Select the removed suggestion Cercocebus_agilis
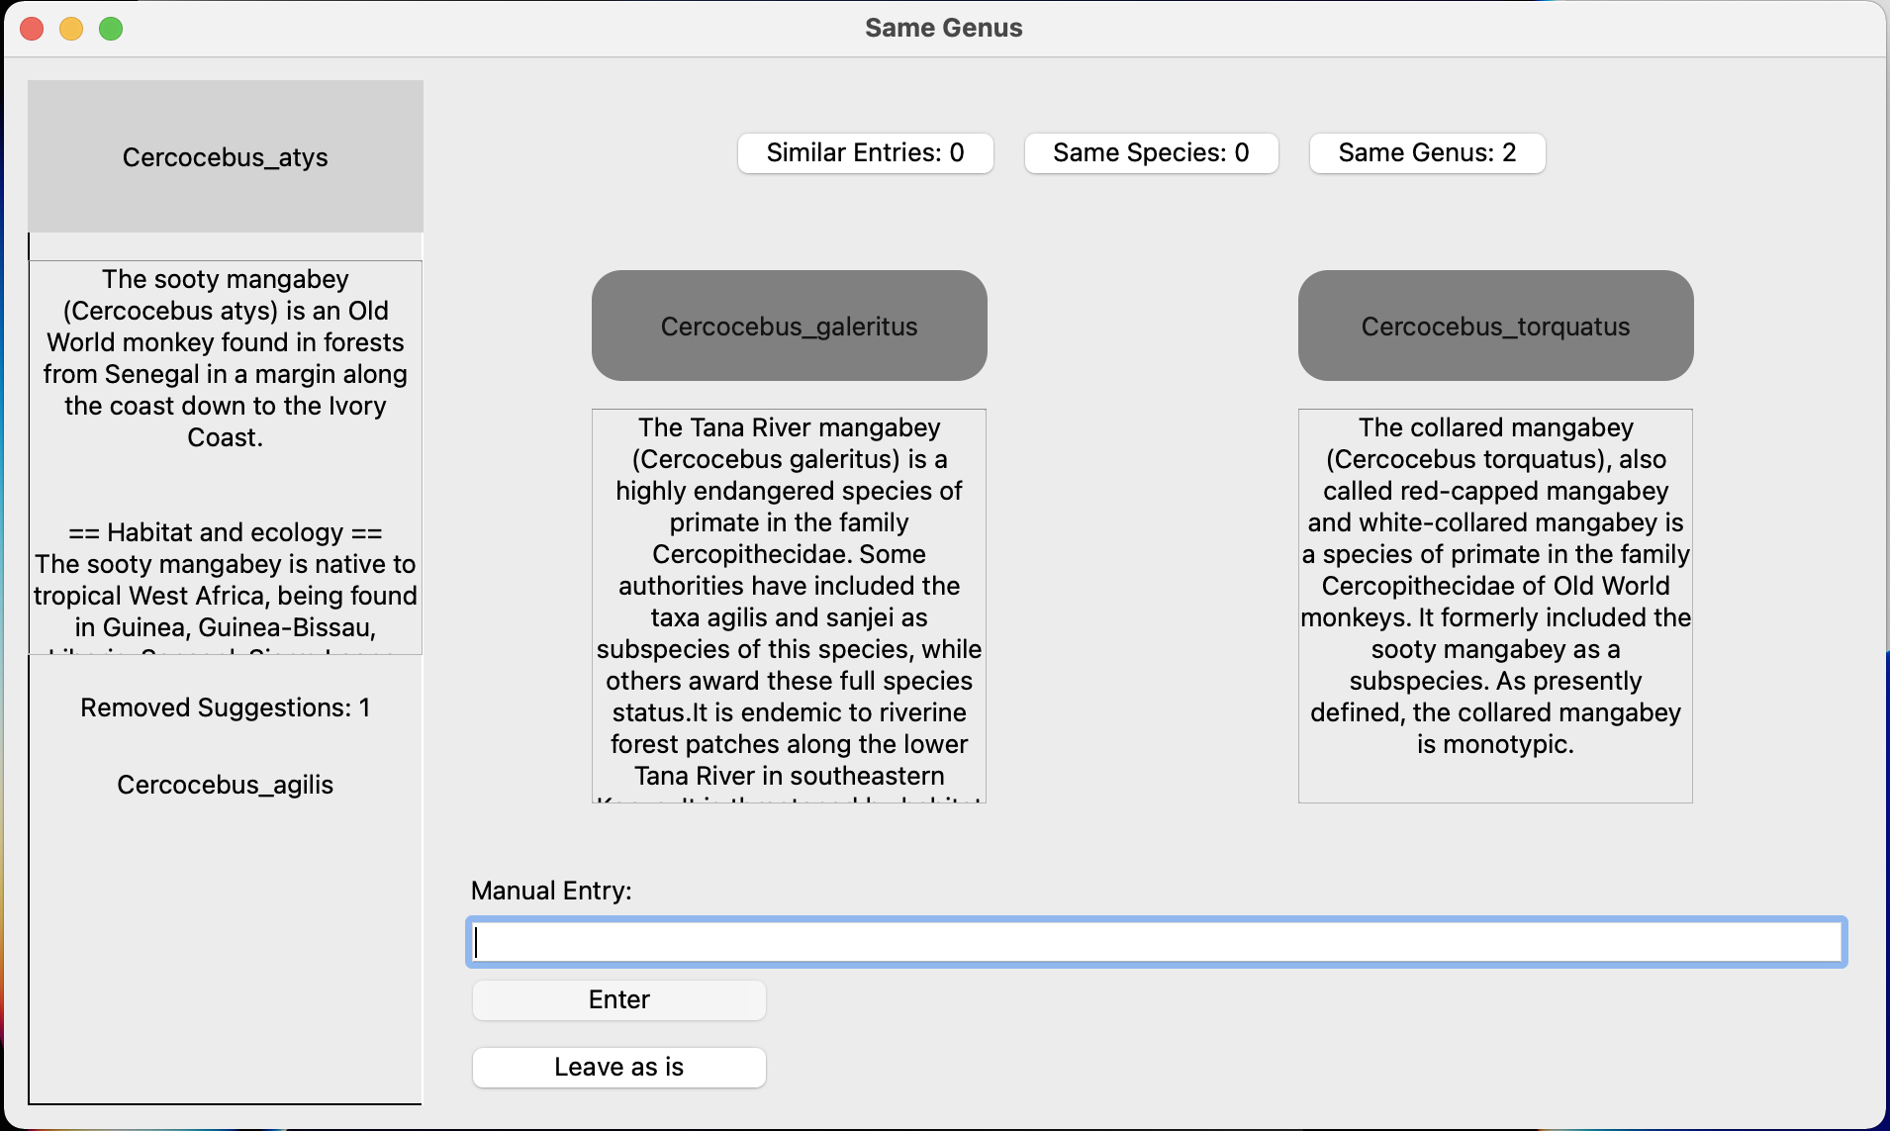The height and width of the screenshot is (1131, 1890). pyautogui.click(x=226, y=785)
